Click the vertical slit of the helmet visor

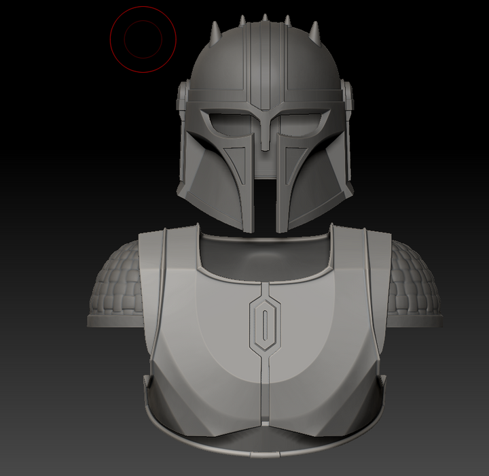(266, 197)
